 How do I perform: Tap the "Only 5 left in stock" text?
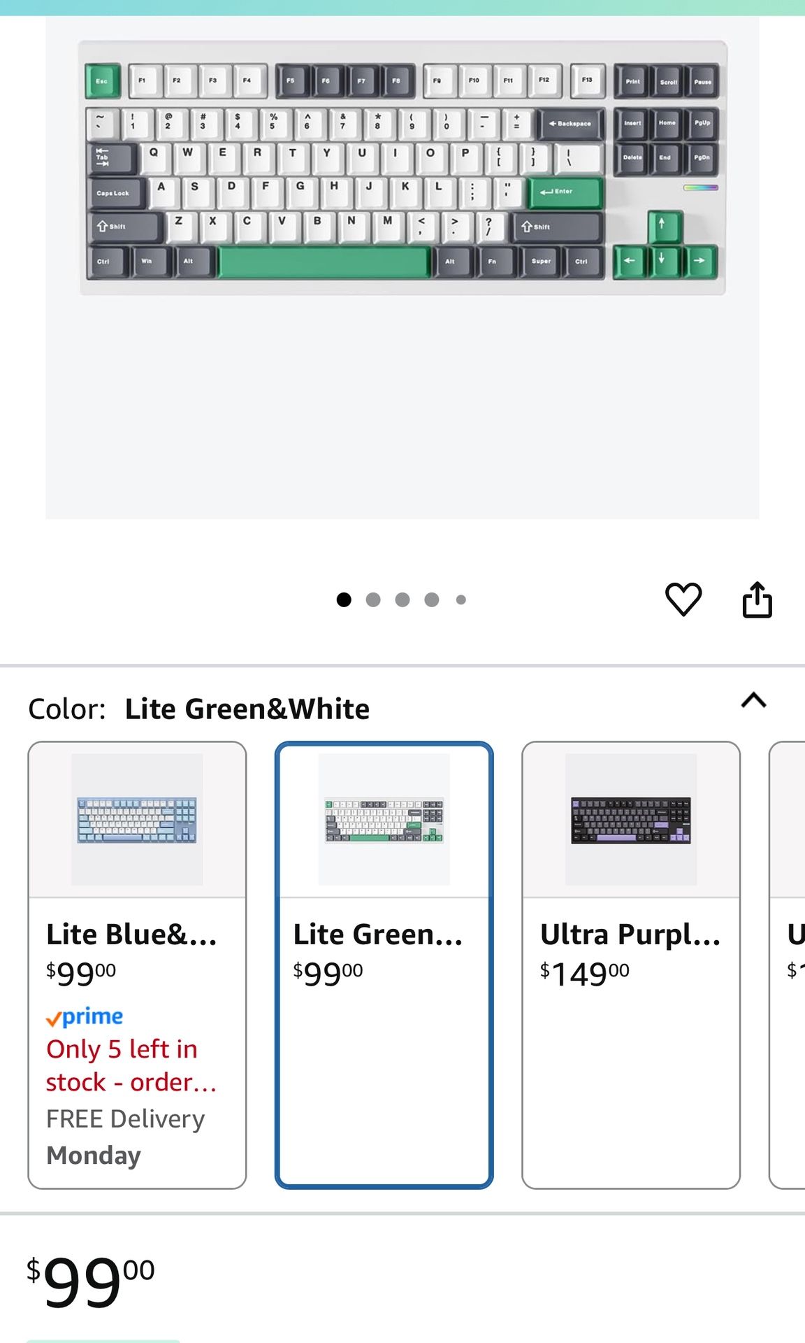131,1065
